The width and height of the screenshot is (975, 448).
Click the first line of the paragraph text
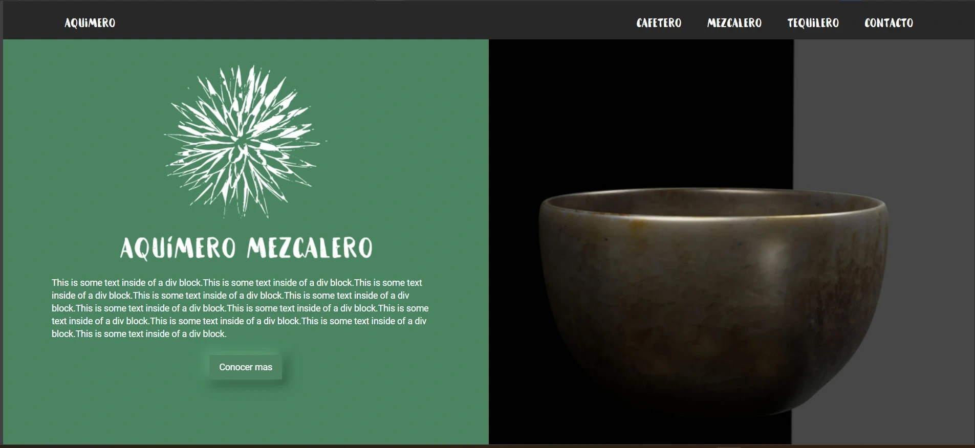(237, 283)
